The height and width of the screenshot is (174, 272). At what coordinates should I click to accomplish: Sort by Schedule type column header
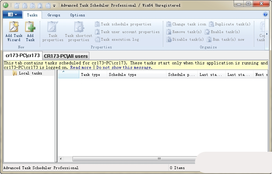[x=136, y=74]
